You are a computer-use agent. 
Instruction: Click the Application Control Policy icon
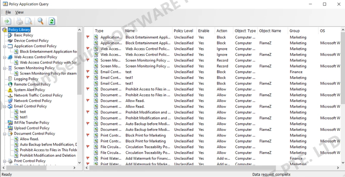10,46
